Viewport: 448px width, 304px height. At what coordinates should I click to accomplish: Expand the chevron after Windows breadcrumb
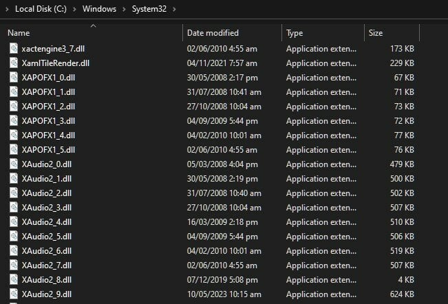pos(124,9)
